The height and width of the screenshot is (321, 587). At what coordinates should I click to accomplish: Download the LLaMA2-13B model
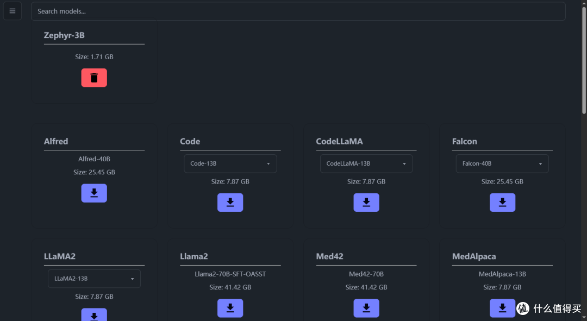click(x=94, y=314)
